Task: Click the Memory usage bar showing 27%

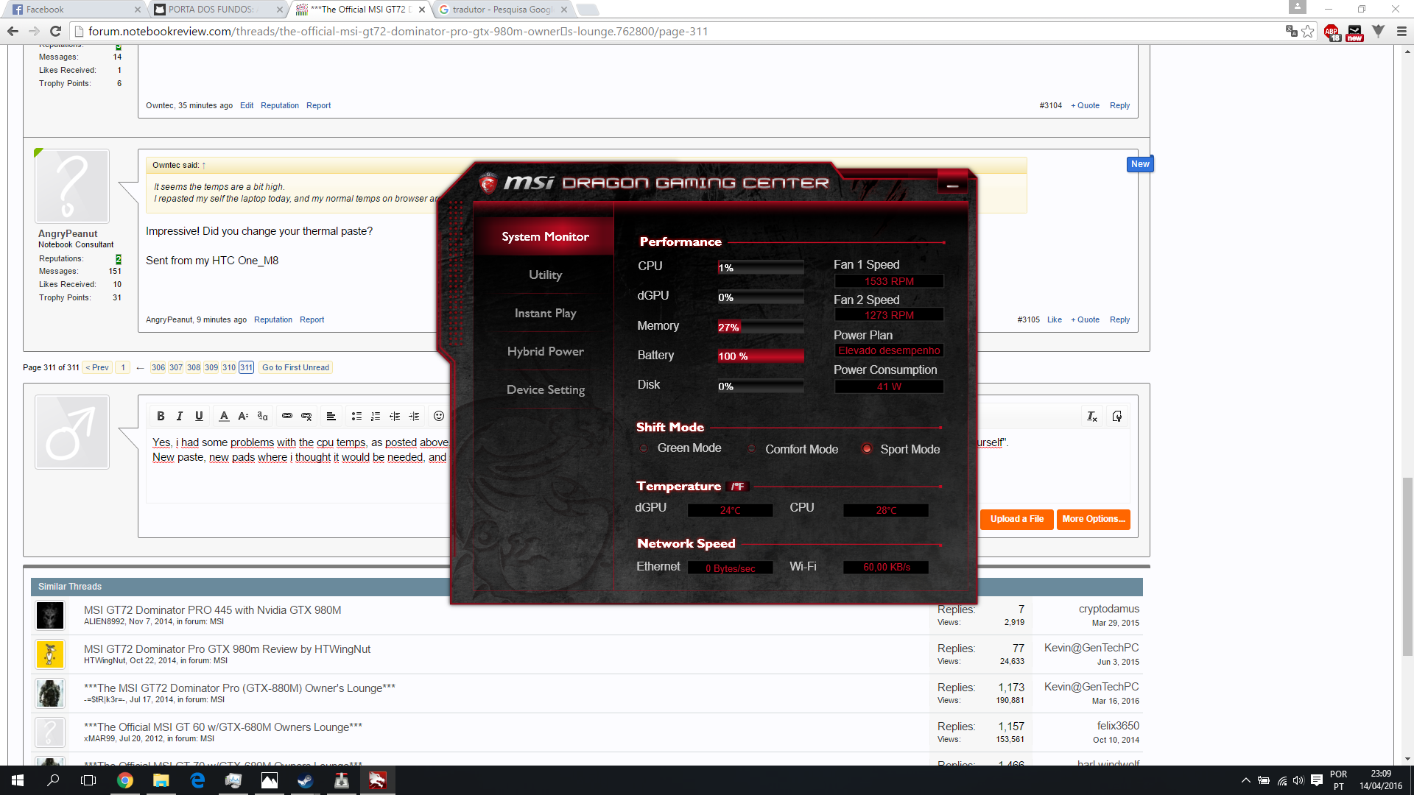Action: [x=760, y=327]
